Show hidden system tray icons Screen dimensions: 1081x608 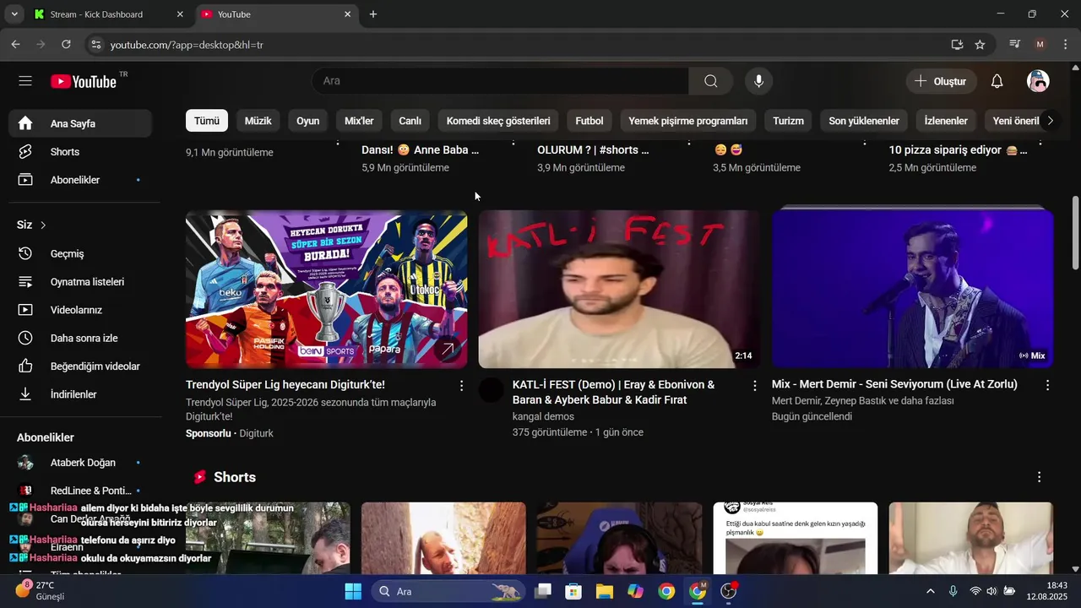click(x=931, y=591)
